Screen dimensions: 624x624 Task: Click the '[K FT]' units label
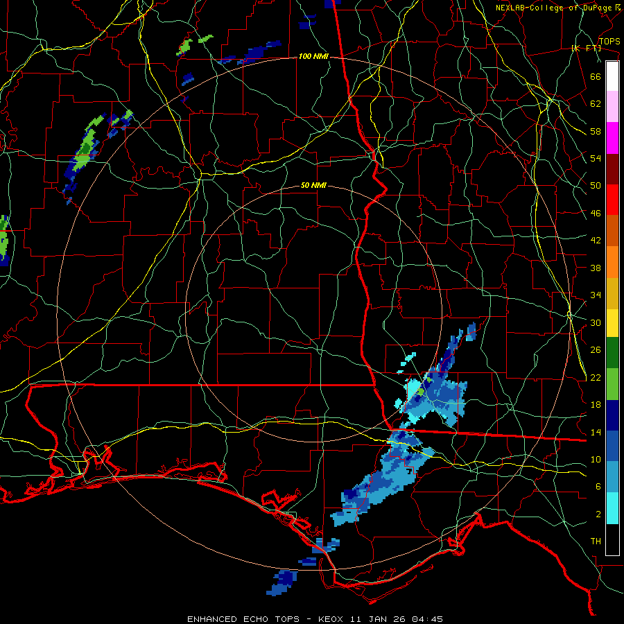pos(586,49)
